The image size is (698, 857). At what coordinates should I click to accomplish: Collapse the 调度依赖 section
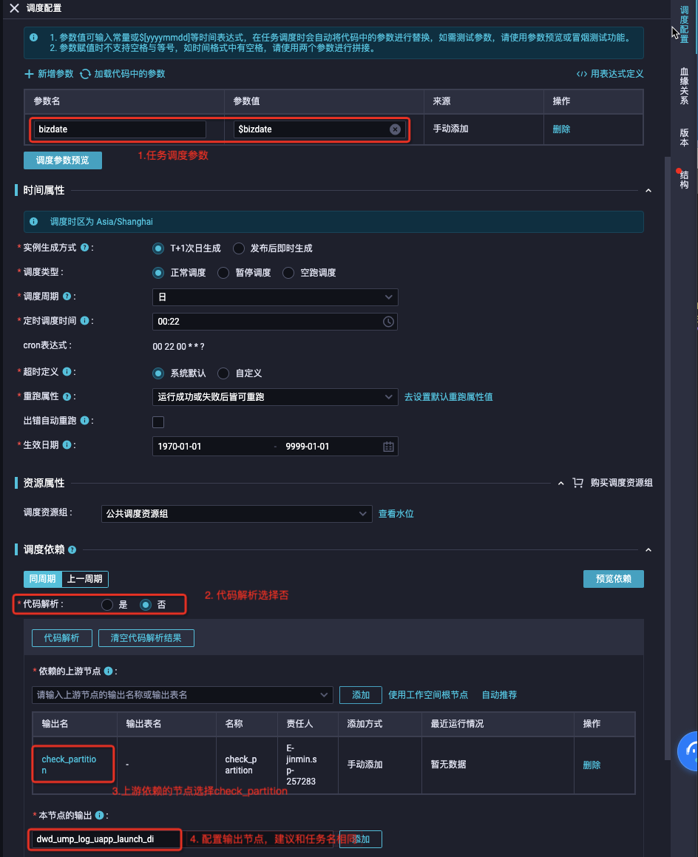pyautogui.click(x=648, y=550)
